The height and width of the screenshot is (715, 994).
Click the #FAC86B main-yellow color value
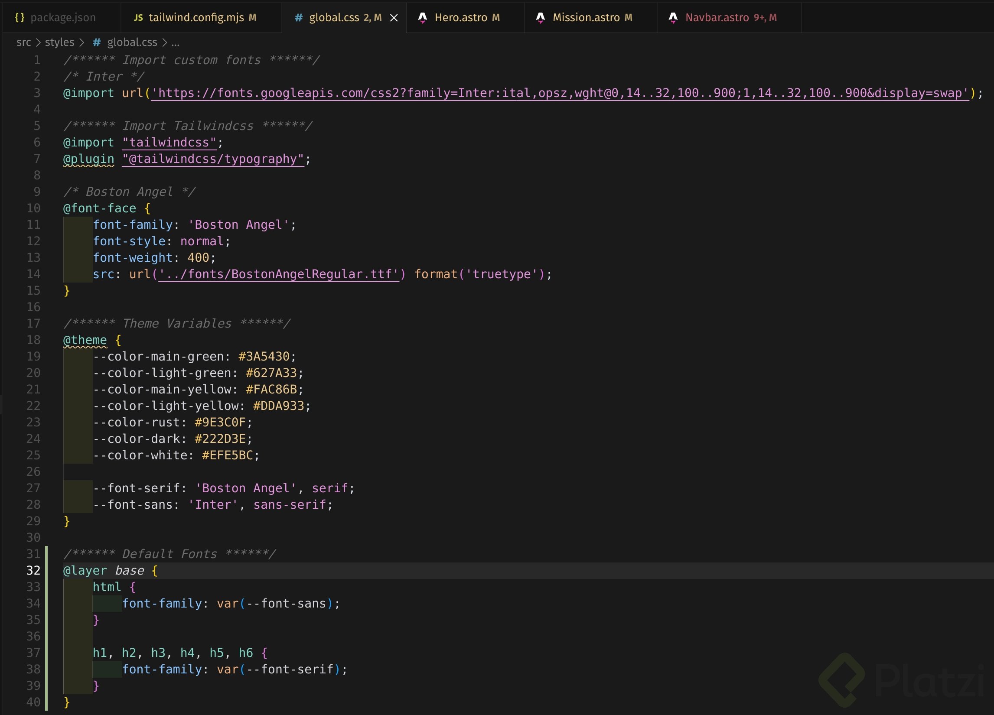point(271,390)
